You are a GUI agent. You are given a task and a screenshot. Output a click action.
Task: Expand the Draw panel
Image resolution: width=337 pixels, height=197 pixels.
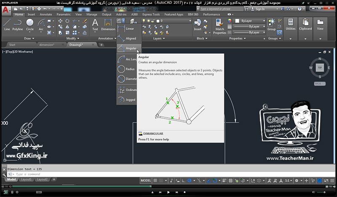click(x=29, y=38)
